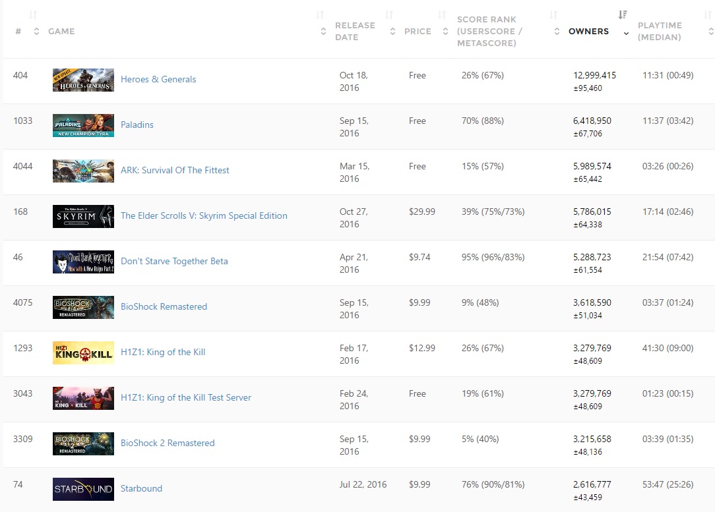The image size is (715, 512).
Task: Sort by Playtime (Median) column header
Action: coord(660,32)
